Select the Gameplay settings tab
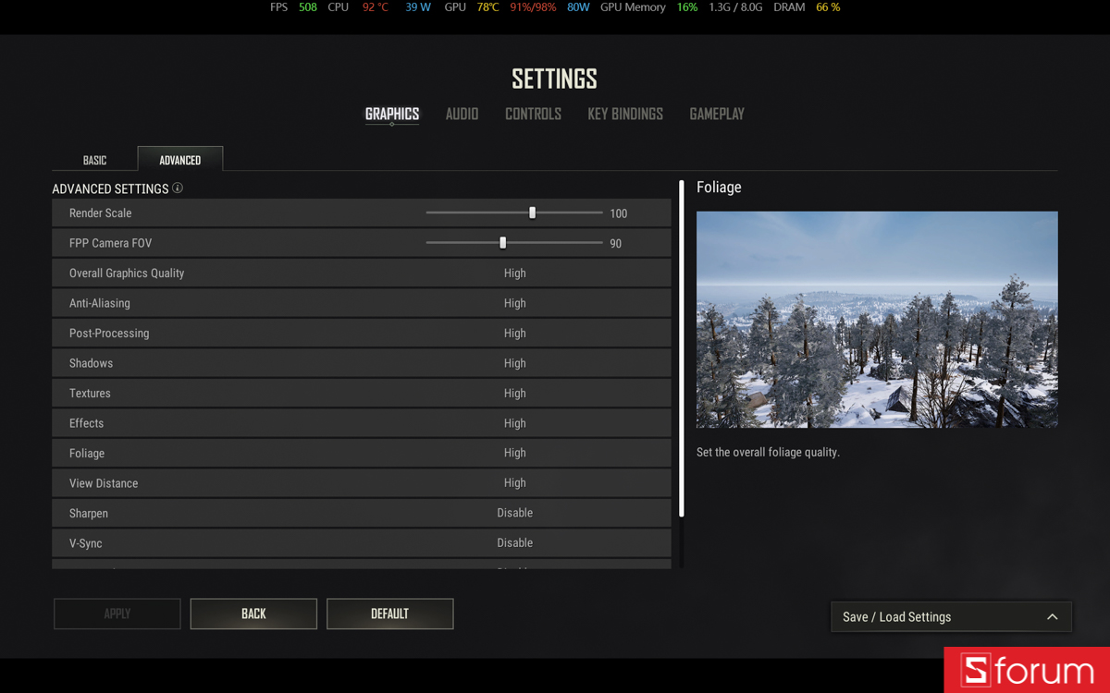Screen dimensions: 1110x693 (717, 114)
